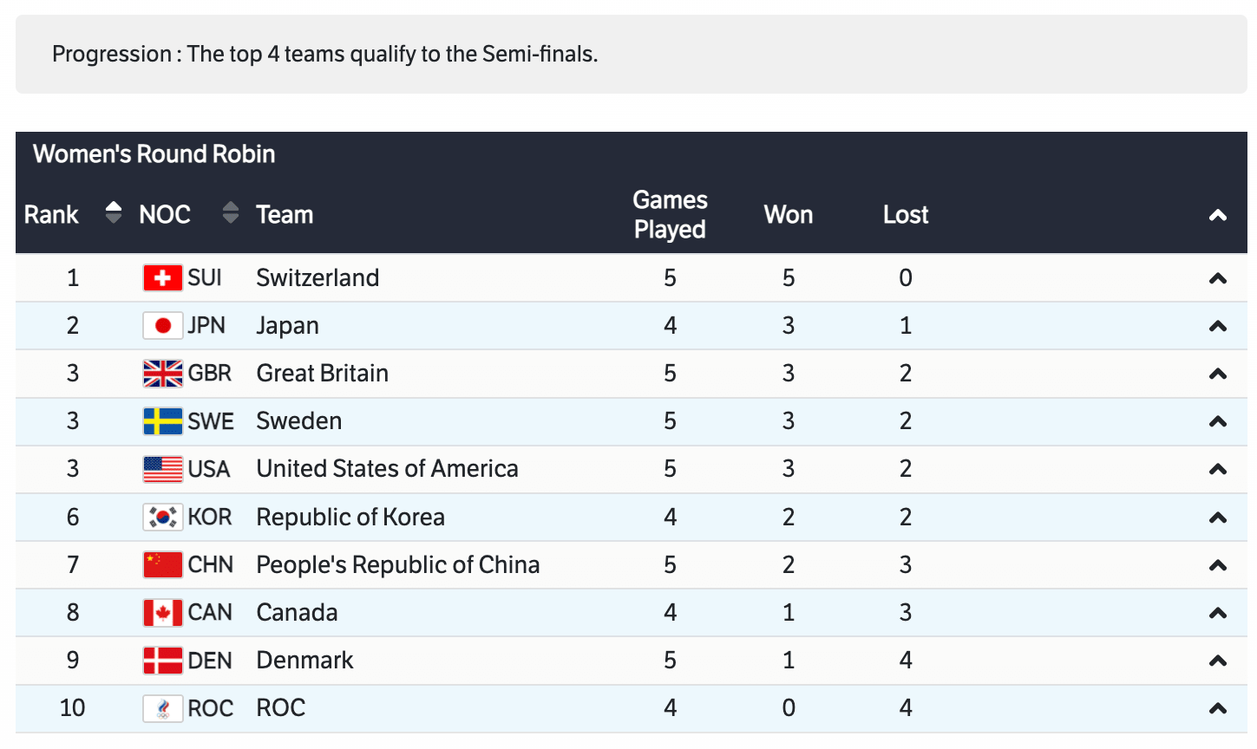Screen dimensions: 1257x749
Task: Click the Sweden flag icon
Action: coord(162,421)
